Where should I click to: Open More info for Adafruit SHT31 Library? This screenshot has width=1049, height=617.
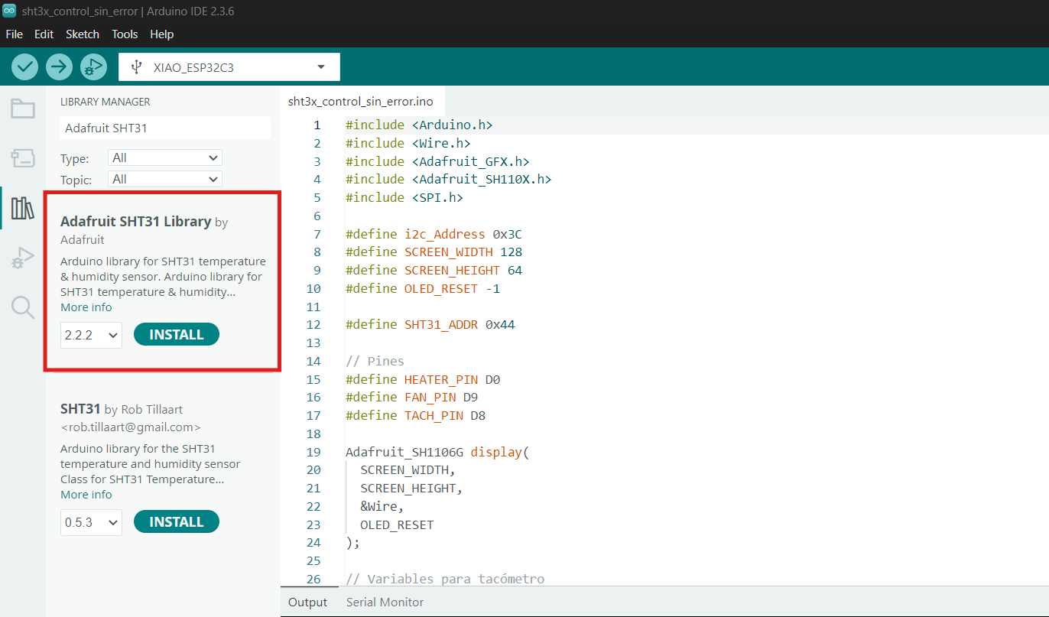(x=86, y=307)
